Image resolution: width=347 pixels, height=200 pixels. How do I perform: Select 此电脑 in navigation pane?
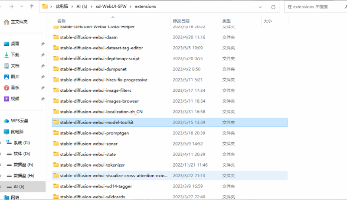tap(14, 132)
